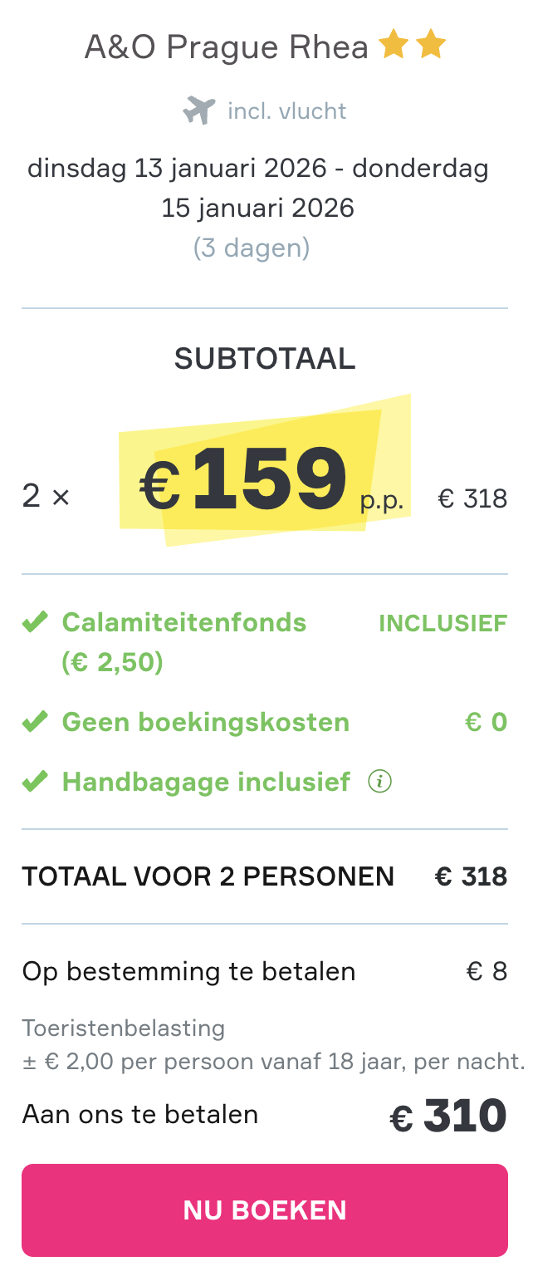Click the airplane icon next to 'incl. vlucht'
The height and width of the screenshot is (1276, 533).
(198, 109)
